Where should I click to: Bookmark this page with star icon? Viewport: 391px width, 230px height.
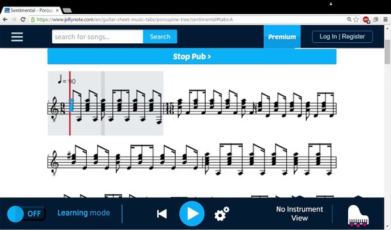[356, 19]
